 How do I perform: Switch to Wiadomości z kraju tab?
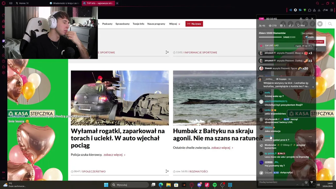pyautogui.click(x=64, y=3)
